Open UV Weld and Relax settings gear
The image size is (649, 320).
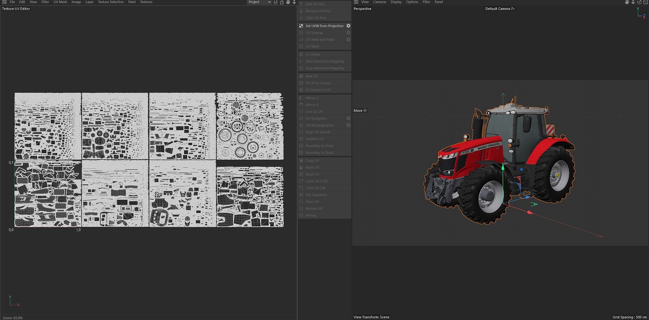point(348,40)
